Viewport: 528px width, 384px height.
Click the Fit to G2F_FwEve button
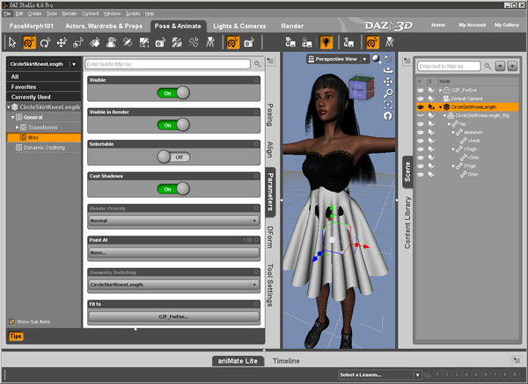coord(173,316)
